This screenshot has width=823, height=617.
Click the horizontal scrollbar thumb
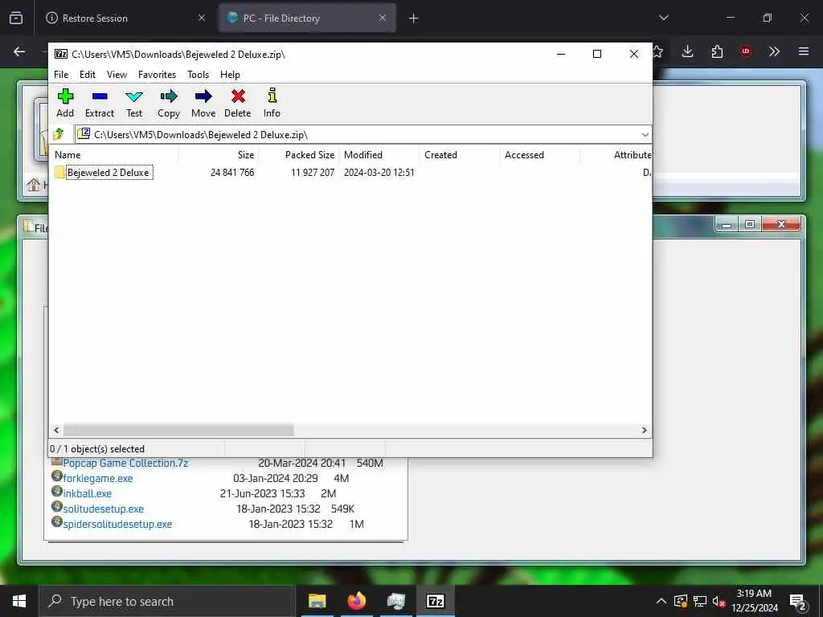point(178,431)
